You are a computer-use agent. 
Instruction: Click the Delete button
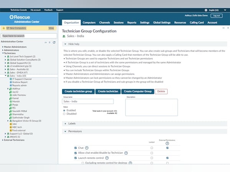[x=161, y=91]
